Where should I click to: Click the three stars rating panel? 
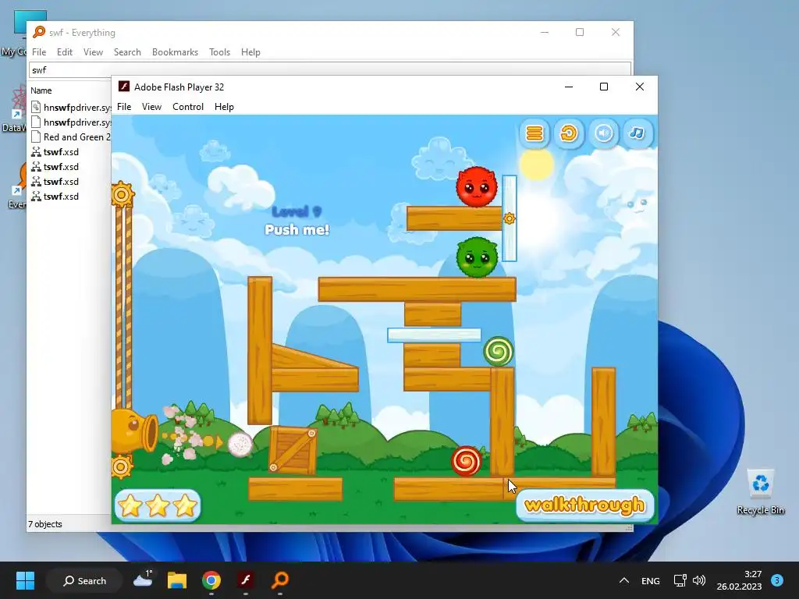point(158,505)
